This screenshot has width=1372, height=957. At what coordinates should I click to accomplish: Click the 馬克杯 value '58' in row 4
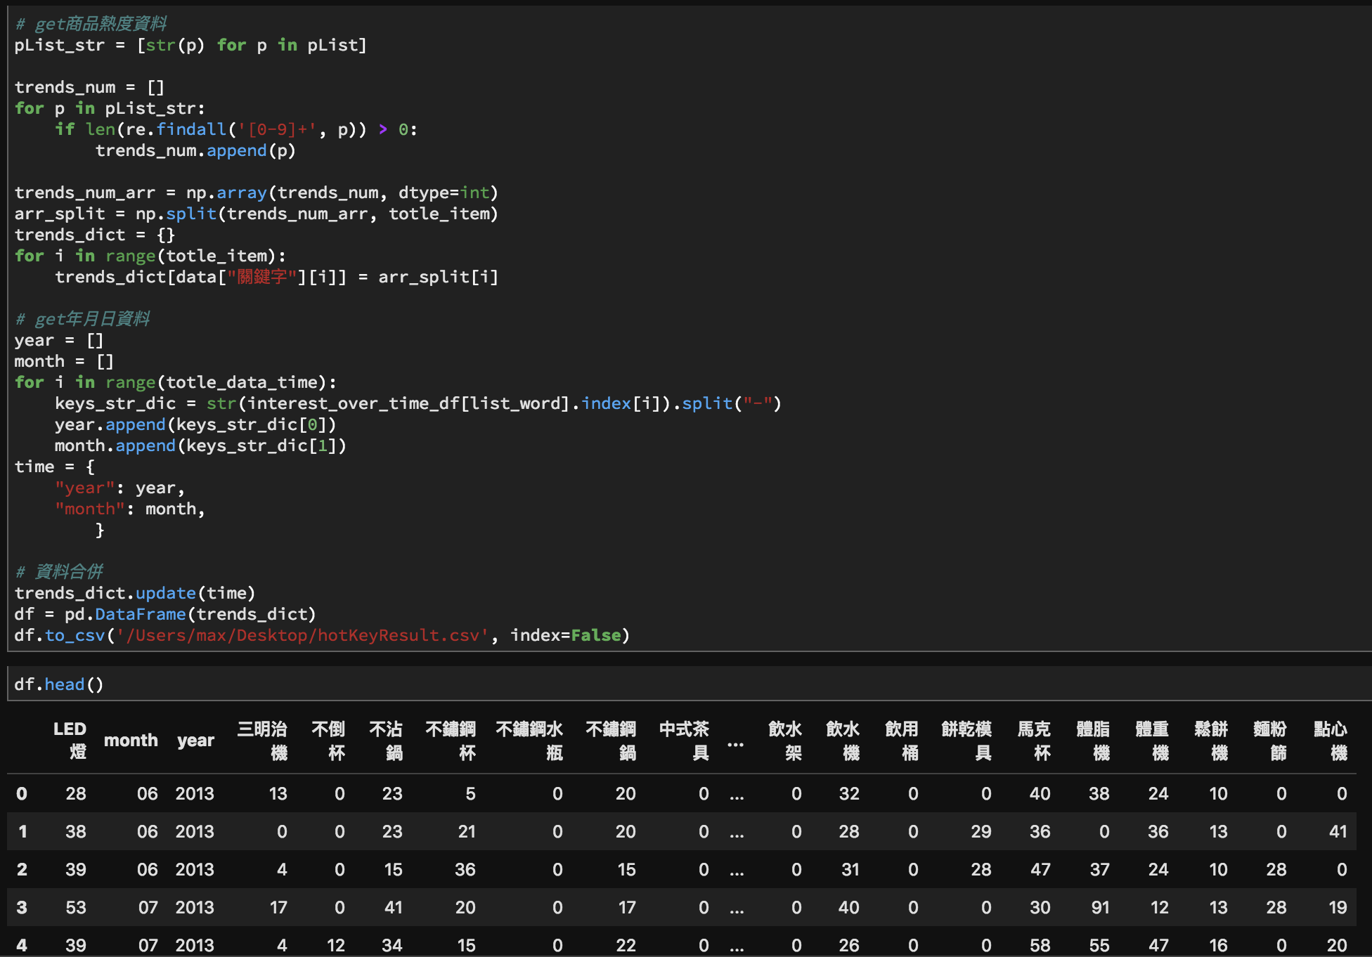pos(1040,945)
